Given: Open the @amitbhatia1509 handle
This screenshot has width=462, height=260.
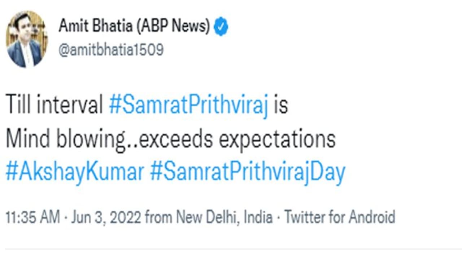Looking at the screenshot, I should tap(111, 50).
